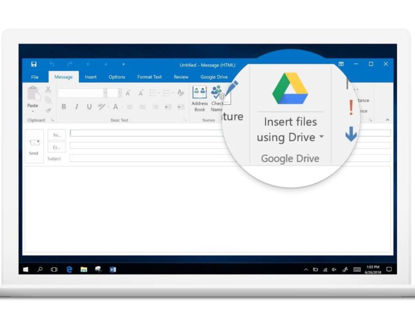415x311 pixels.
Task: Open the Format Text tab
Action: 149,77
